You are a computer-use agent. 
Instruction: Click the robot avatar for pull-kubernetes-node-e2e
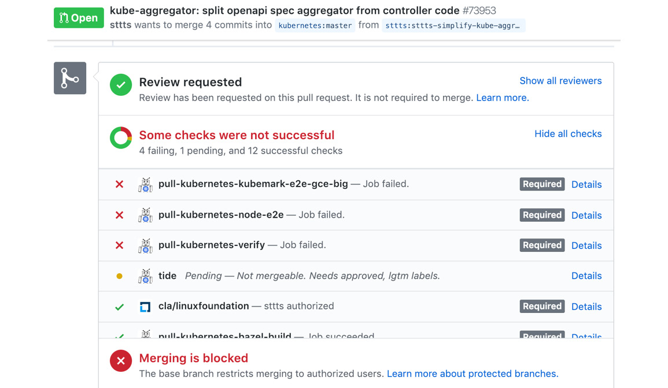tap(145, 215)
